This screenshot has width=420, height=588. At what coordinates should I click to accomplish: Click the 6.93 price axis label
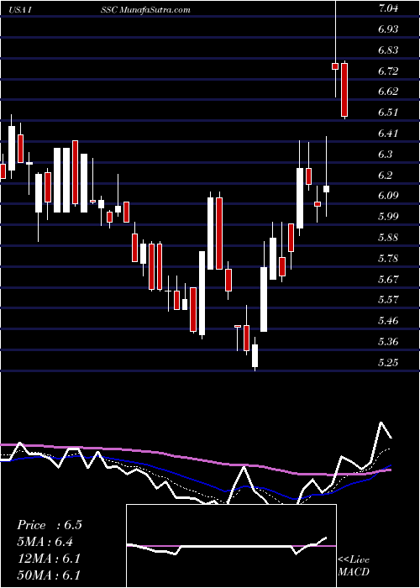388,29
